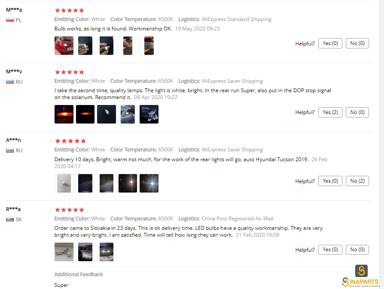Click the Russia flag icon under M***v

pos(10,81)
